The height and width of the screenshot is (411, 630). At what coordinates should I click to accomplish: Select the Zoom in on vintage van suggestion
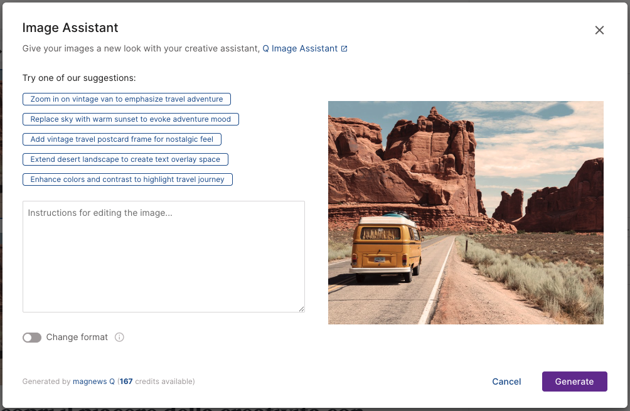coord(127,99)
